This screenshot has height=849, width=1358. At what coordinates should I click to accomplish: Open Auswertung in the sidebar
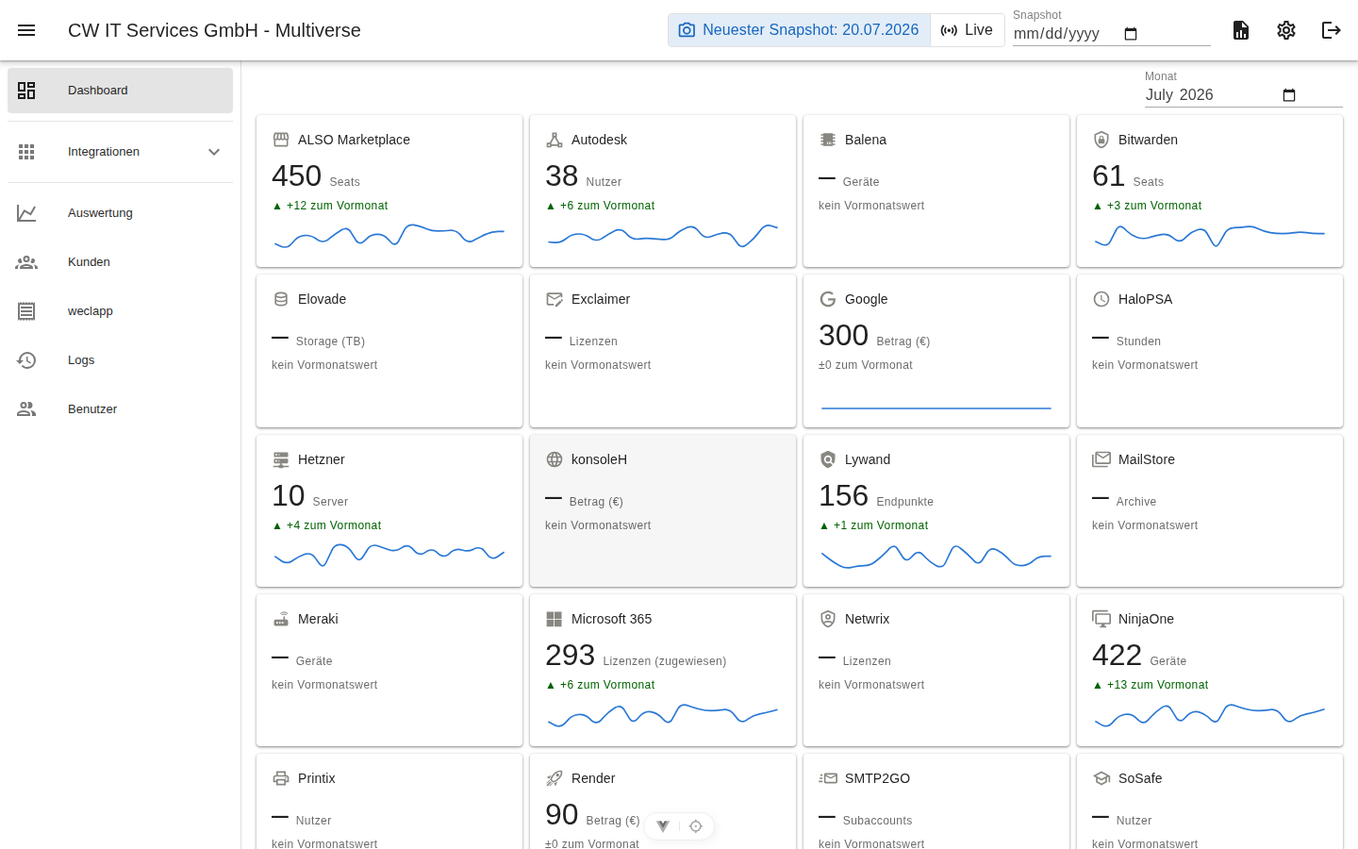[x=120, y=213]
